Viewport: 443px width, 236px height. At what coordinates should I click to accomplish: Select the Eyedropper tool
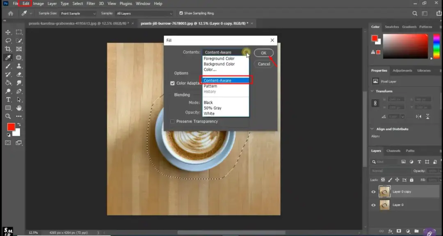click(7, 57)
